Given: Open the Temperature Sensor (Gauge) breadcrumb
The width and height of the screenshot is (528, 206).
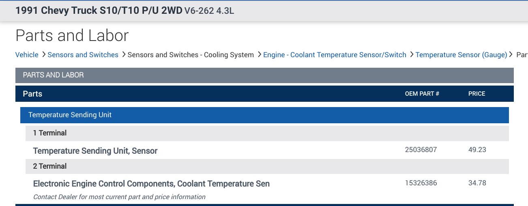Looking at the screenshot, I should tap(461, 55).
